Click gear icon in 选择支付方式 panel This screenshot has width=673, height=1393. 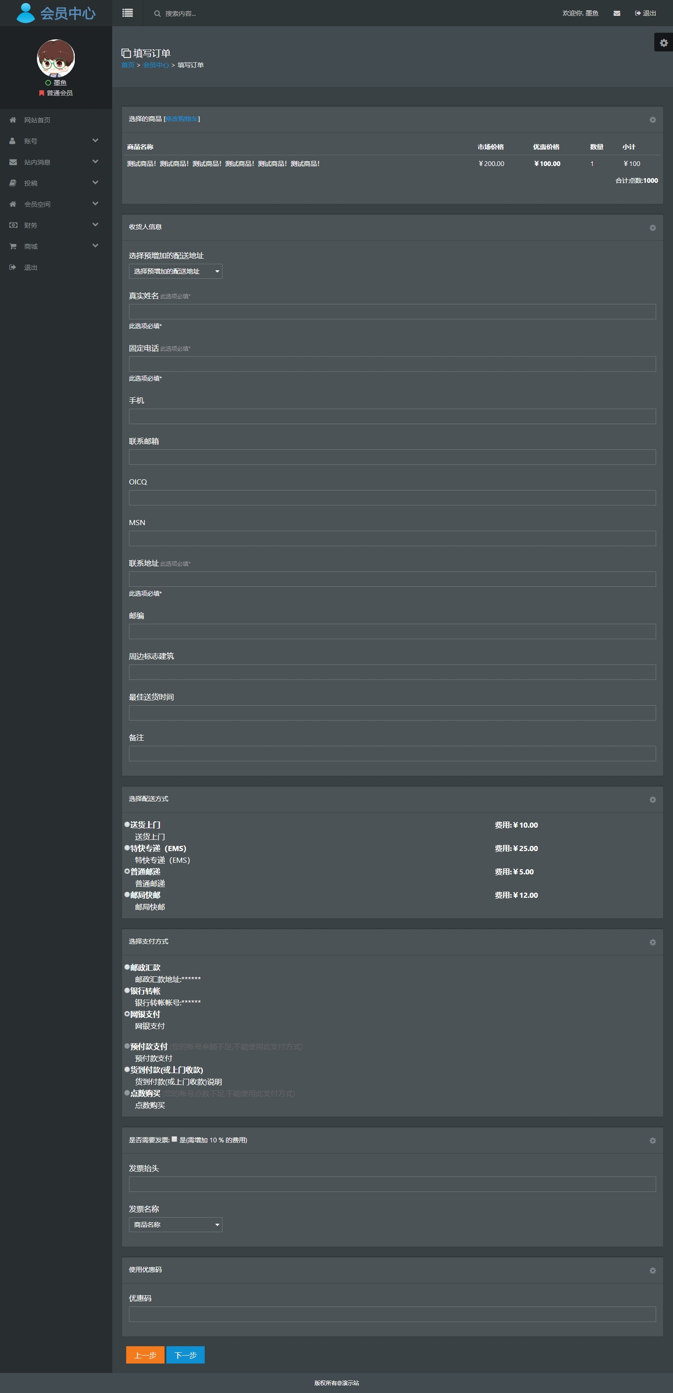652,943
